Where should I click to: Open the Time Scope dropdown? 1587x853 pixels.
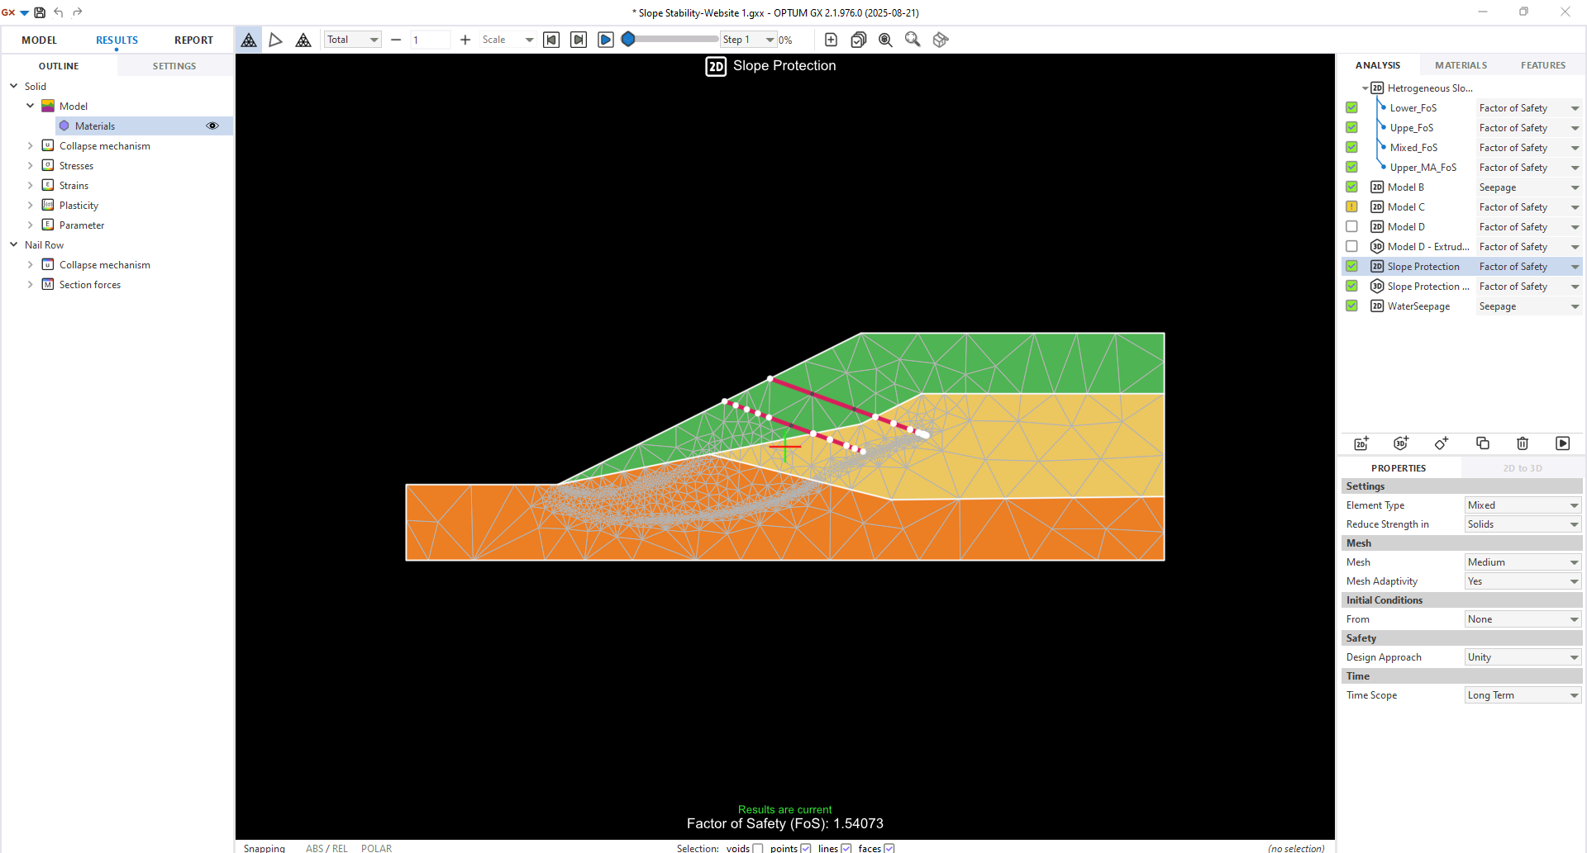(1523, 695)
